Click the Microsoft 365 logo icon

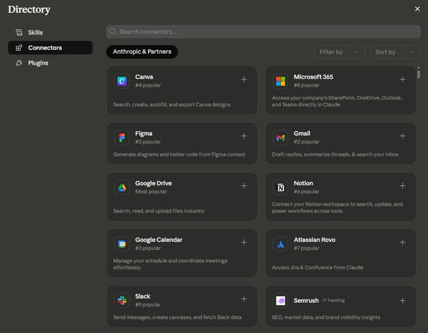click(x=280, y=81)
